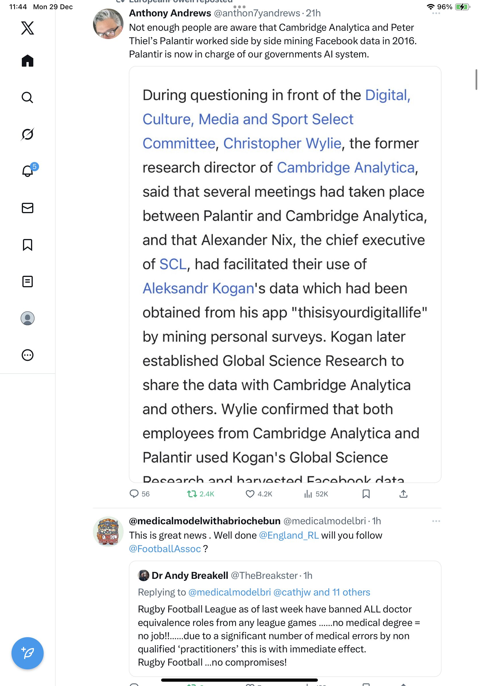Open the More circle menu in sidebar
Viewport: 479px width, 686px height.
28,355
